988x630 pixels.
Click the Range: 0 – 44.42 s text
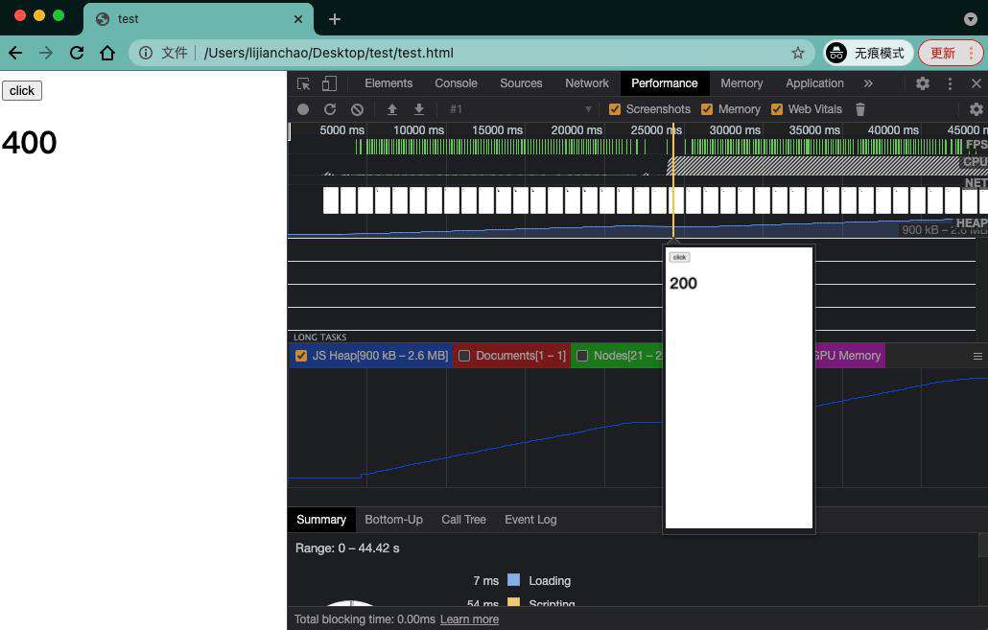click(x=347, y=548)
